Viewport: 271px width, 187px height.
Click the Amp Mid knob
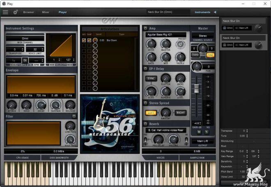tap(166, 57)
